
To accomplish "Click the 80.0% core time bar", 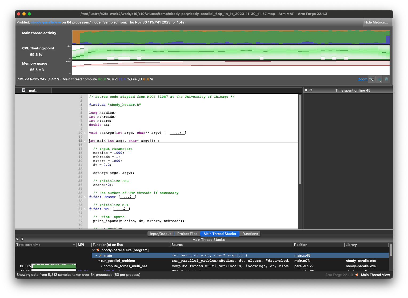I will pyautogui.click(x=54, y=266).
